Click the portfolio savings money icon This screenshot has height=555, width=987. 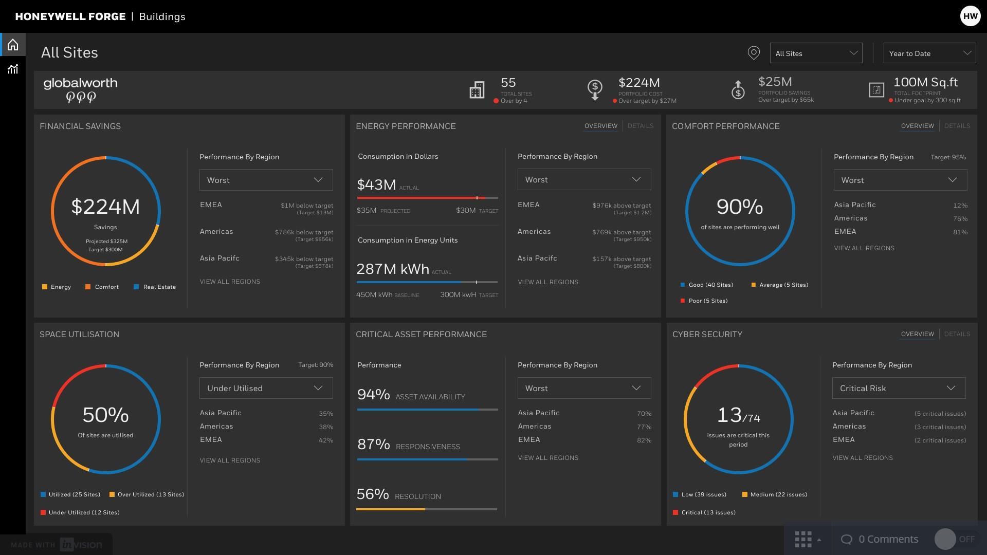point(738,90)
